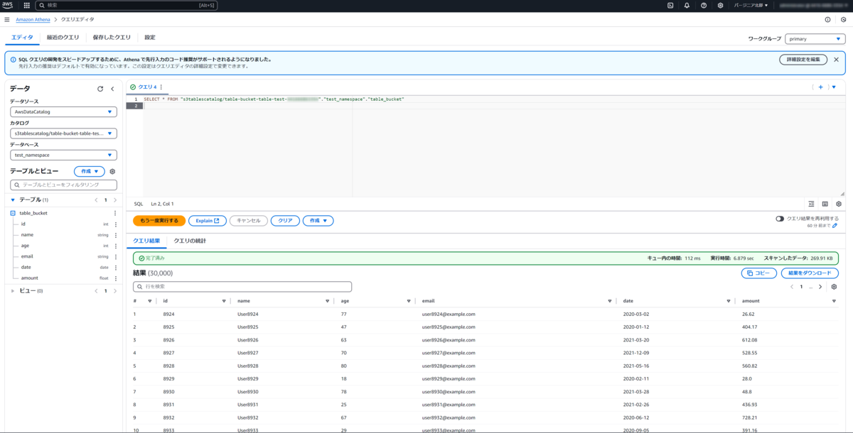
Task: Click the 行を検索 results search field
Action: coord(242,287)
